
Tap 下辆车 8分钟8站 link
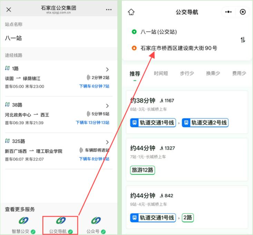click(94, 159)
